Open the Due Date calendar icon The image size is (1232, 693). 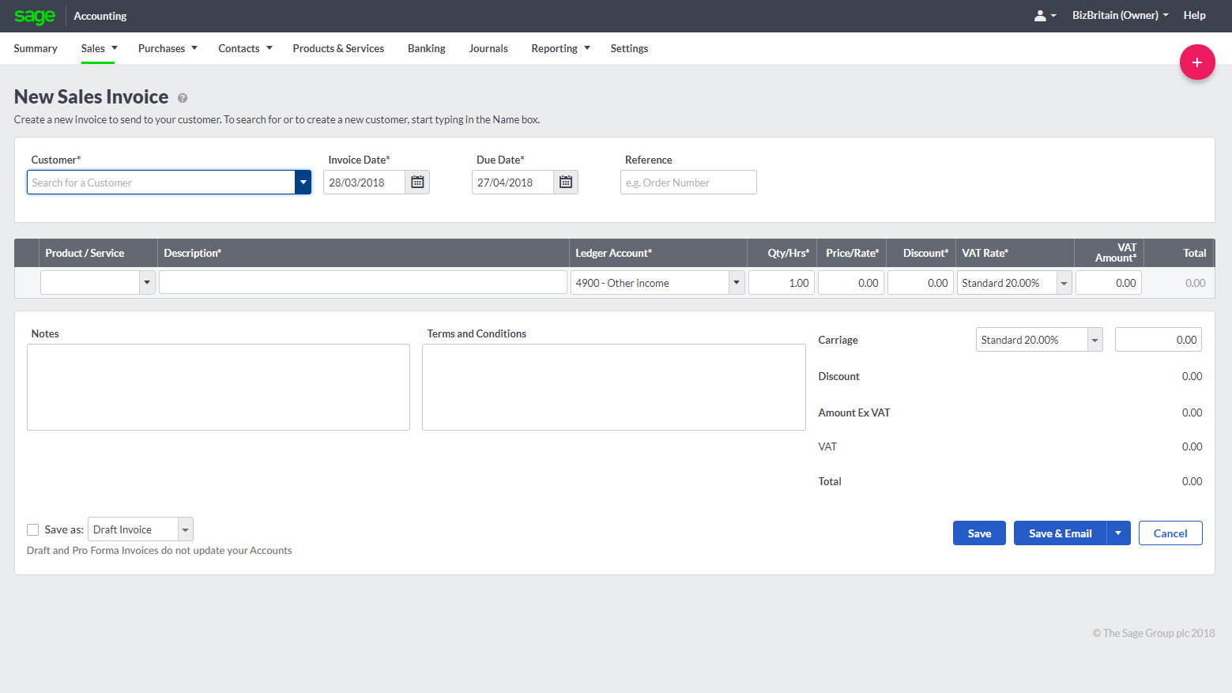[565, 182]
